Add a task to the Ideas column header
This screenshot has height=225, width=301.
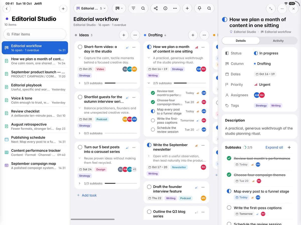[x=124, y=35]
